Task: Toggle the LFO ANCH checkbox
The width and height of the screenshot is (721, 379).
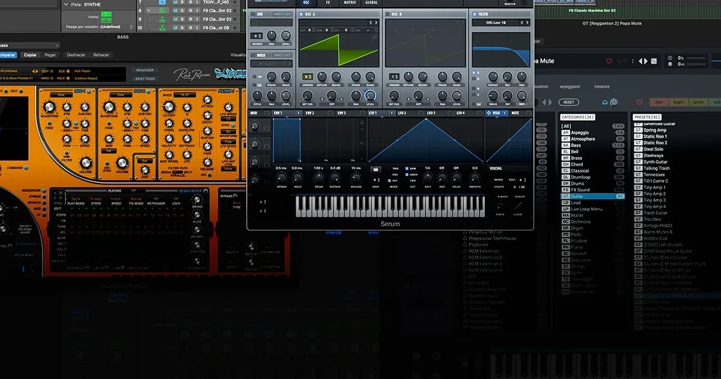Action: [407, 174]
